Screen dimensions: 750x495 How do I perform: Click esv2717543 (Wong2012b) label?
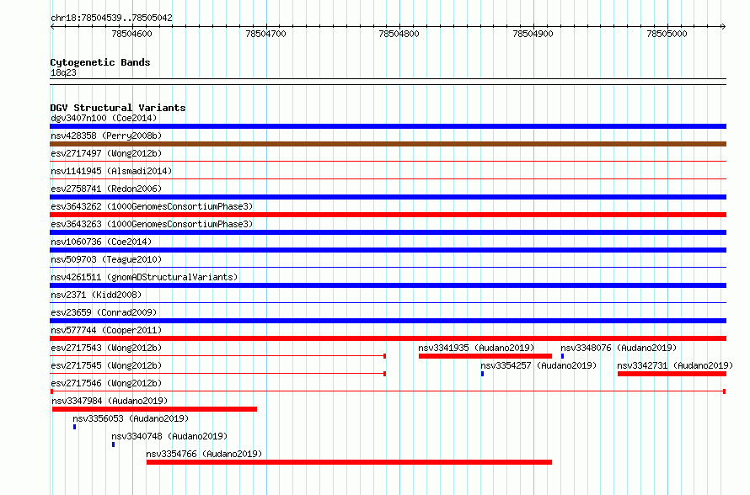coord(106,348)
